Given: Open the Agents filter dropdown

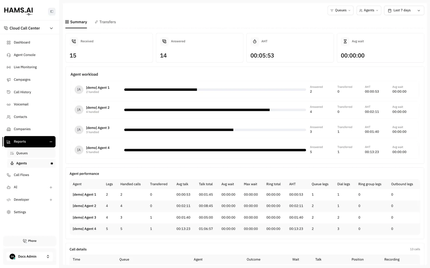Looking at the screenshot, I should point(369,10).
